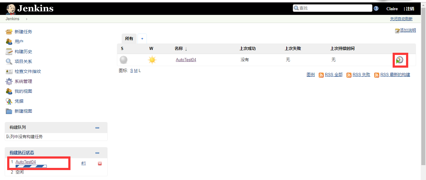Viewport: 426px width, 180px height.
Task: Click the Jenkins butler logo icon
Action: click(x=11, y=9)
